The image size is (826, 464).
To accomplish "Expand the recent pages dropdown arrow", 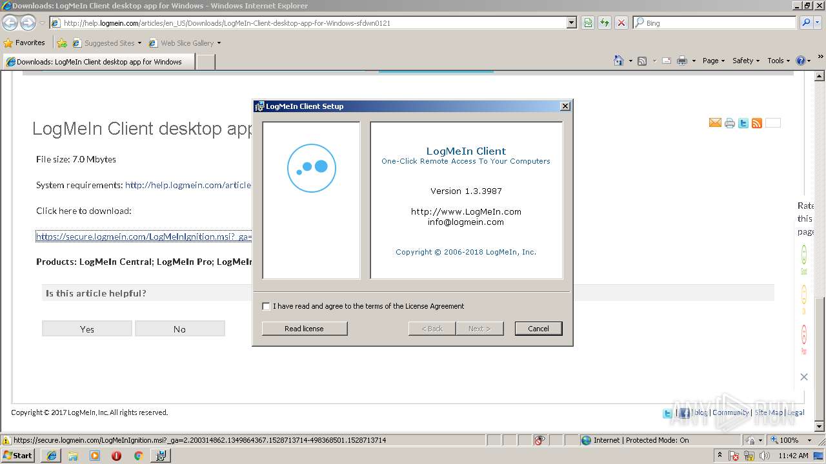I will coord(42,23).
